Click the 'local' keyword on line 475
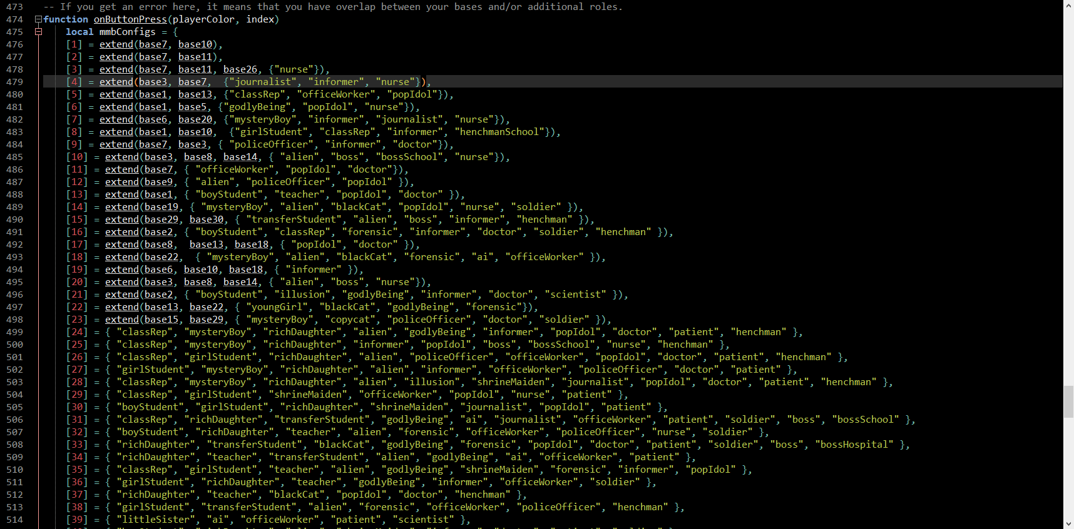The width and height of the screenshot is (1074, 529). [x=79, y=32]
